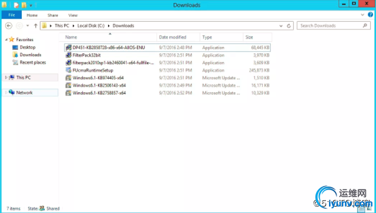Select the FilterPack32bit file icon
Viewport: 376px width, 213px height.
tap(68, 55)
